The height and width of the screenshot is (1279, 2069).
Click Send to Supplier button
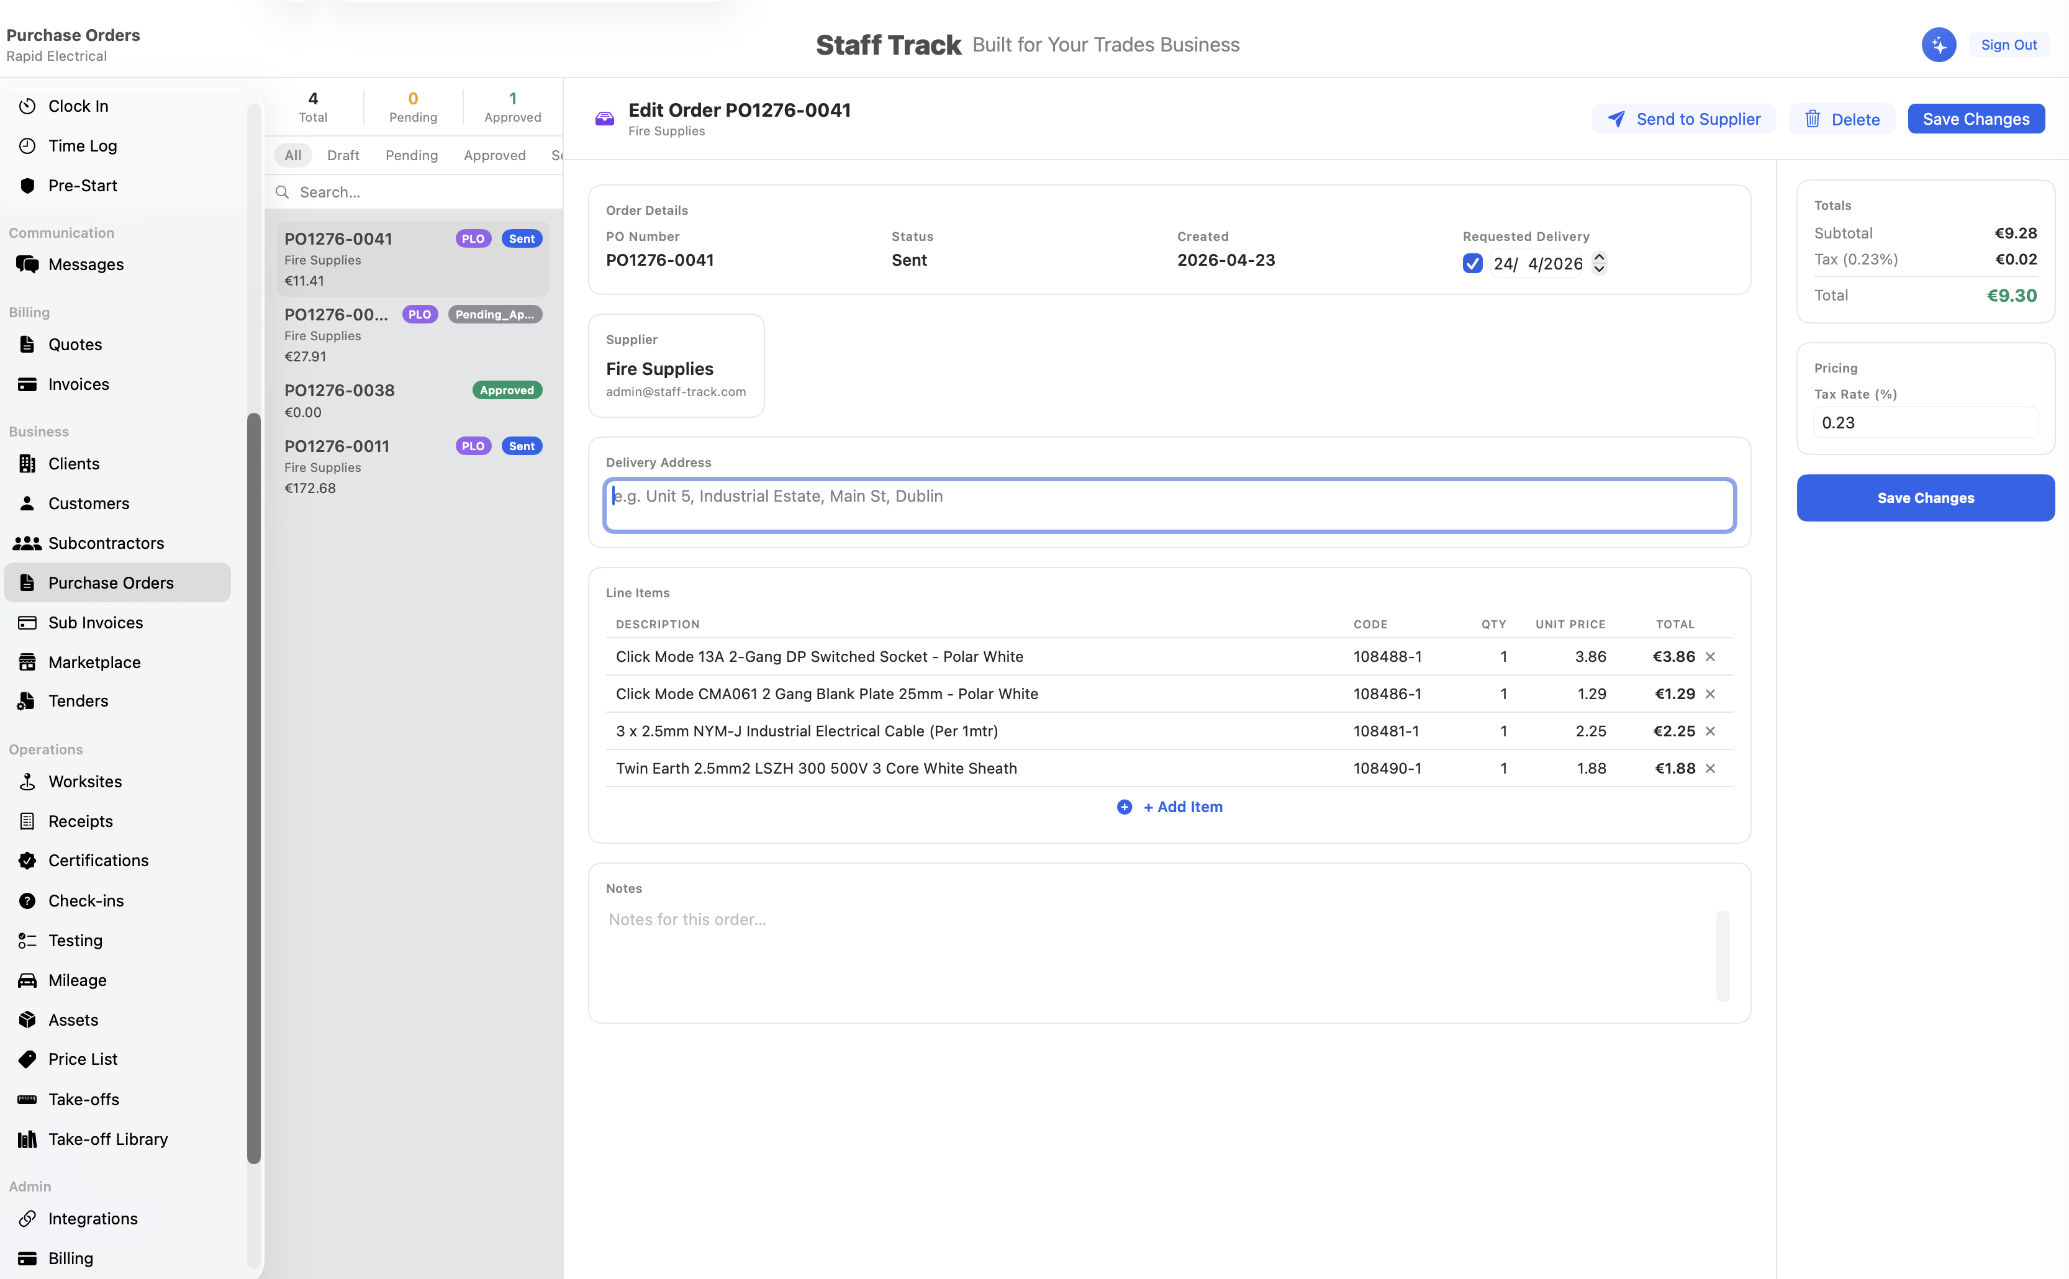click(x=1683, y=119)
